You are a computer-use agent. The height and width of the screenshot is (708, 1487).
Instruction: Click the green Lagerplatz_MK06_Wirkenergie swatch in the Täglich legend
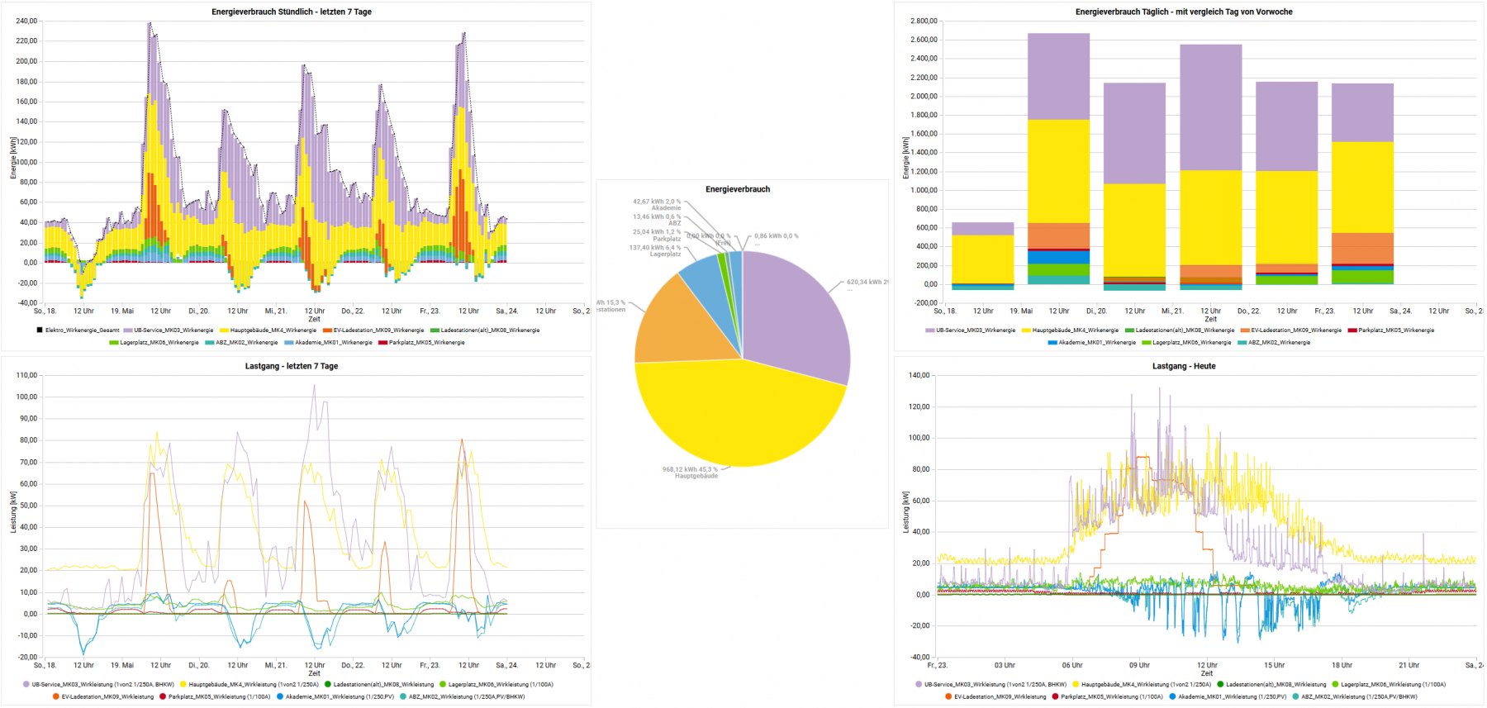tap(1146, 343)
